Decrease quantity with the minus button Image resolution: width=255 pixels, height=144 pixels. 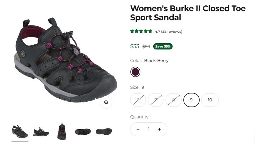(x=138, y=129)
